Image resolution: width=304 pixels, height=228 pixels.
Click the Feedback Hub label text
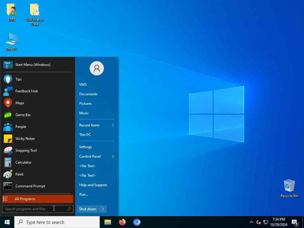[x=26, y=91]
